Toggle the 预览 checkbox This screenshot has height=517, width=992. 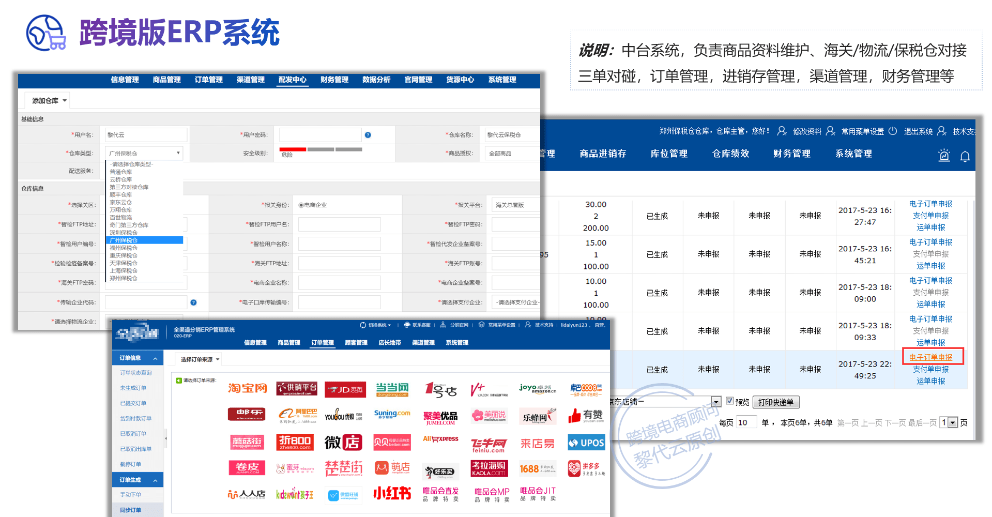pyautogui.click(x=729, y=401)
